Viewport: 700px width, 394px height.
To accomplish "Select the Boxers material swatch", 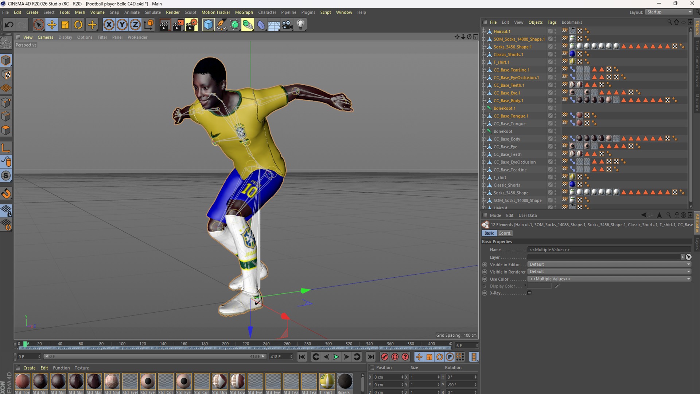I will 345,382.
